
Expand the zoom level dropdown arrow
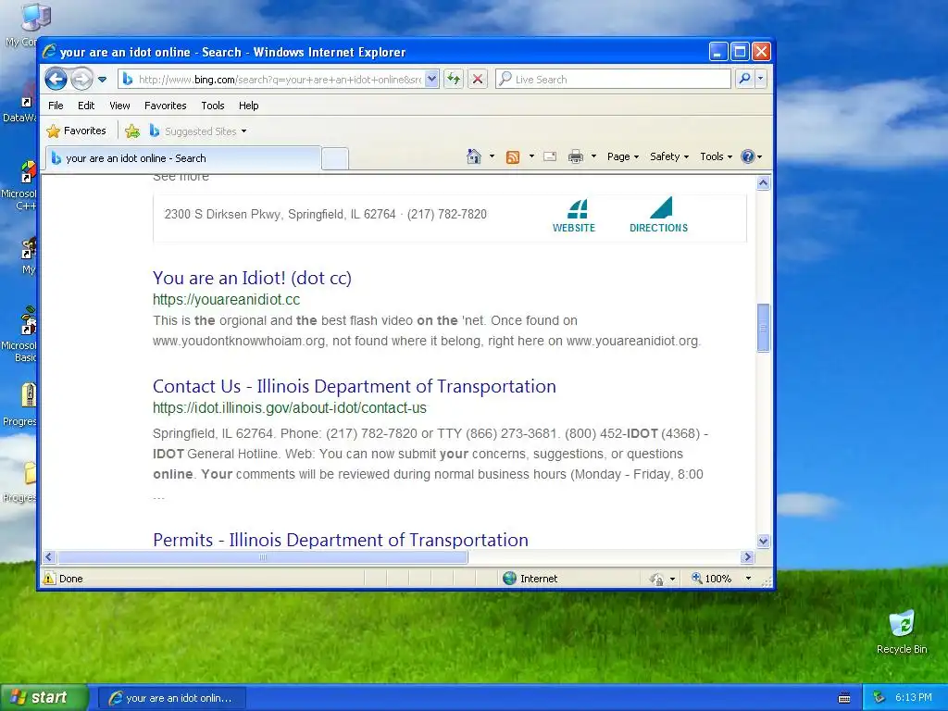(x=748, y=579)
